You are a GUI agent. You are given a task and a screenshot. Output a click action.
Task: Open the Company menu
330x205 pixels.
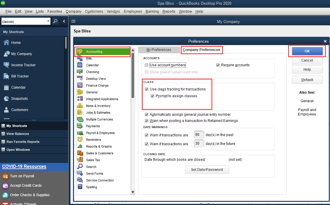point(73,11)
